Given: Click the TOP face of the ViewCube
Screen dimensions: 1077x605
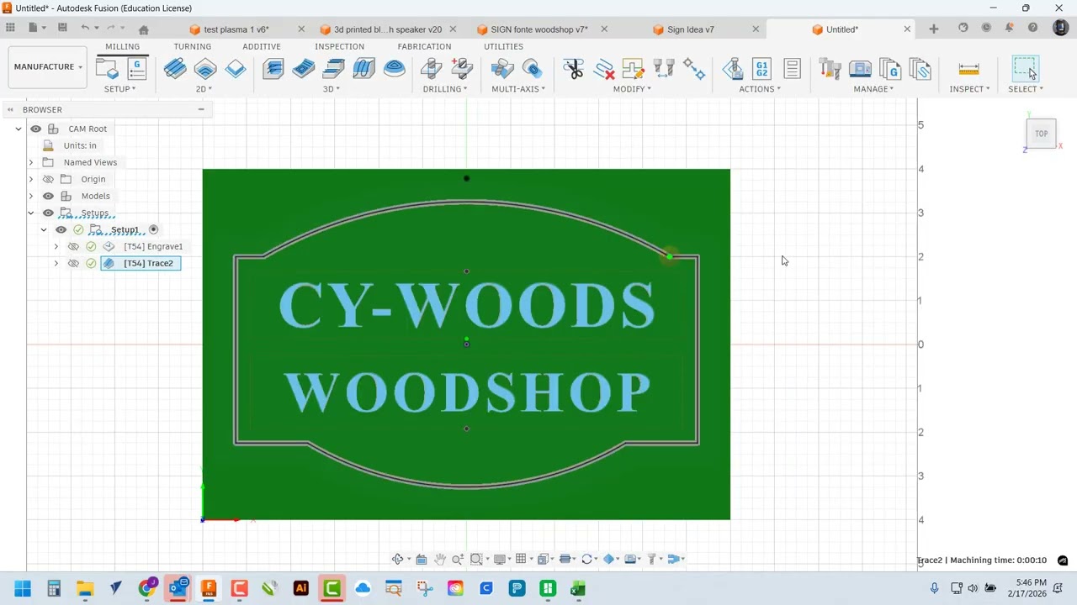Looking at the screenshot, I should coord(1041,134).
